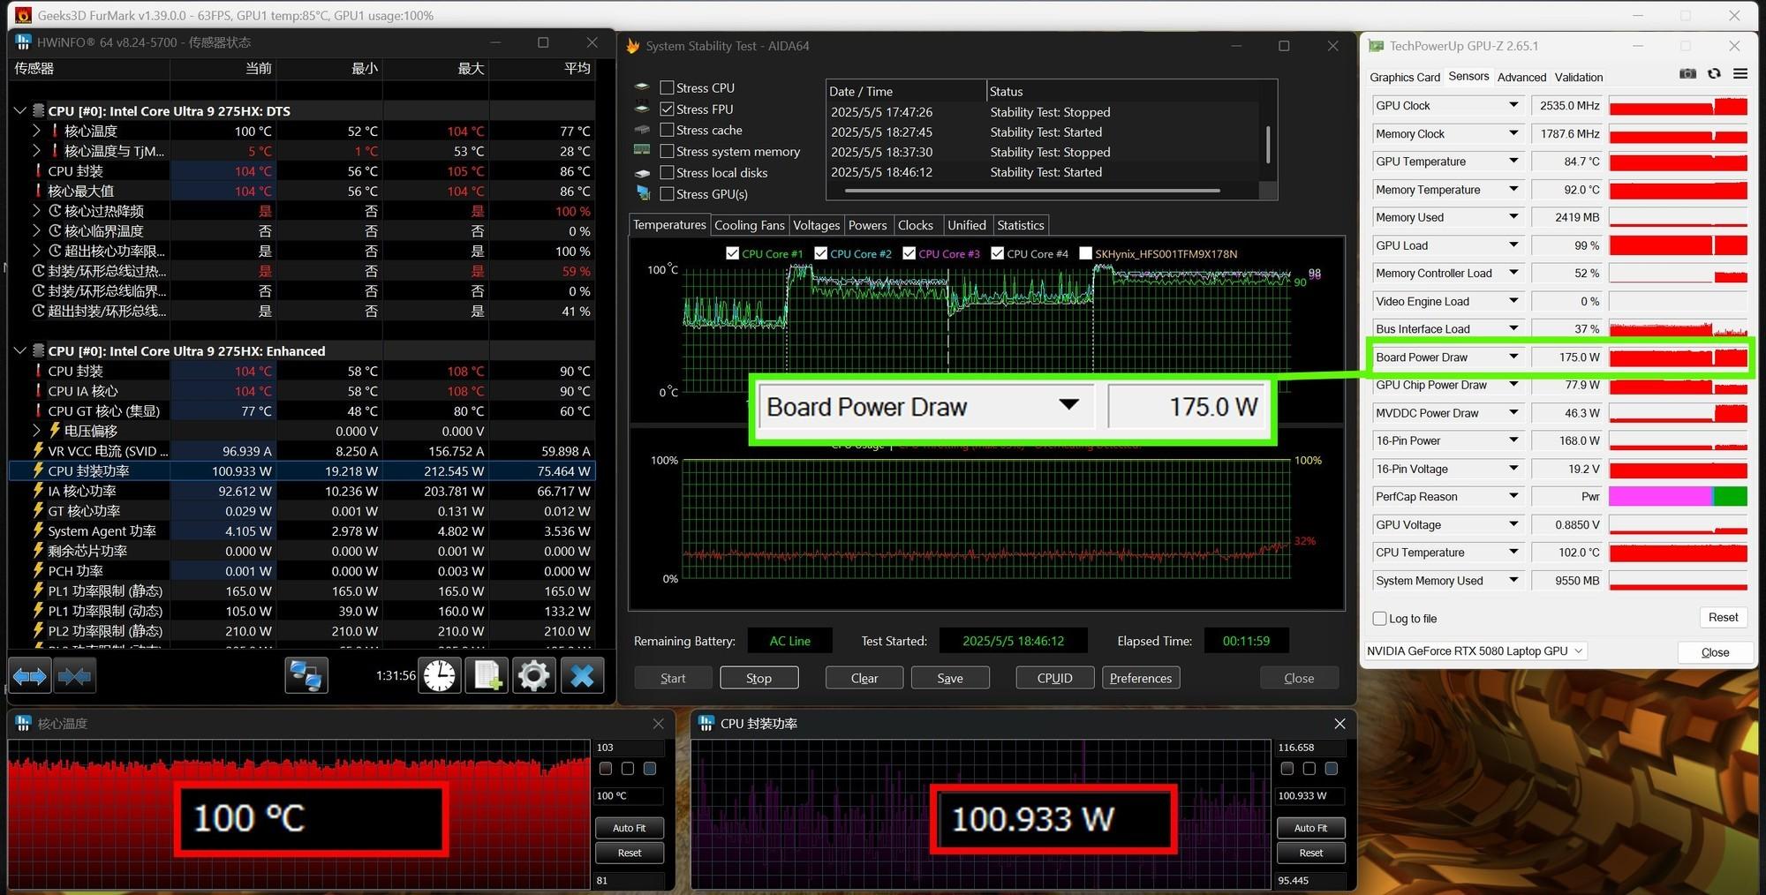1766x895 pixels.
Task: Click HWiNFO save log file icon
Action: click(x=487, y=677)
